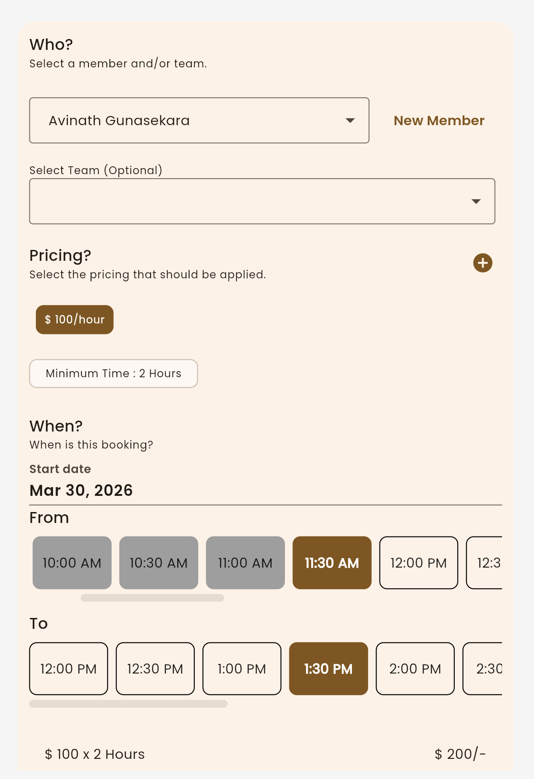534x779 pixels.
Task: Select 10:30 AM start time
Action: [x=158, y=563]
